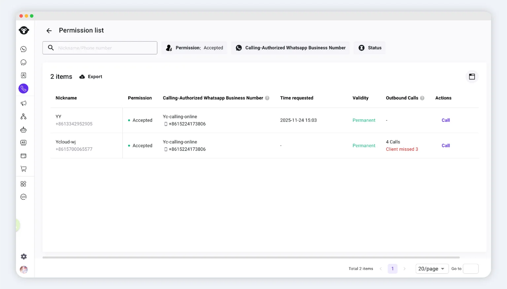Click phone number +8613342952905
This screenshot has height=289, width=507.
pyautogui.click(x=74, y=124)
